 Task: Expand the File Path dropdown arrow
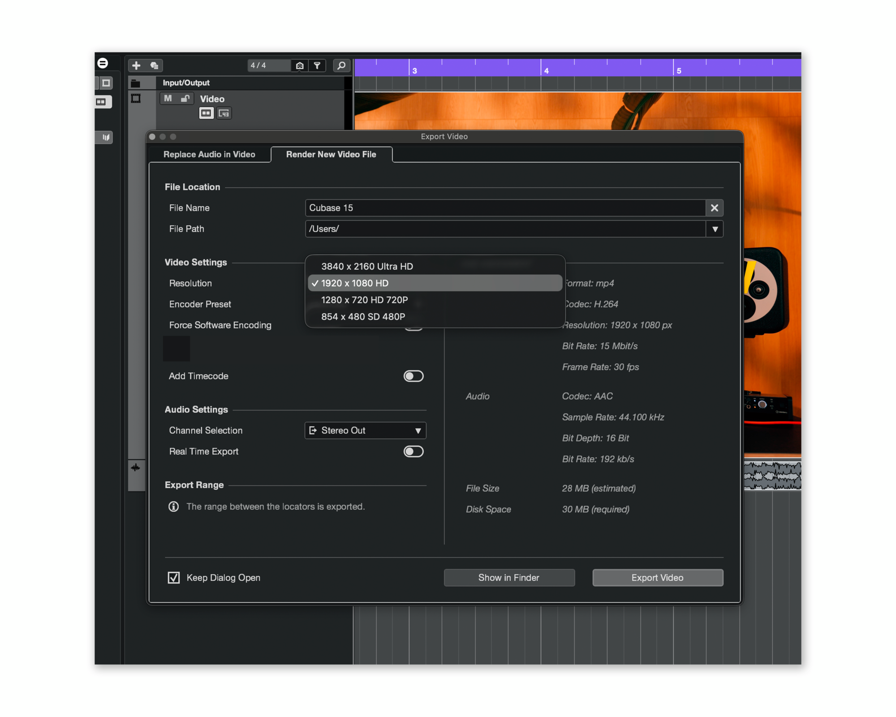tap(715, 229)
